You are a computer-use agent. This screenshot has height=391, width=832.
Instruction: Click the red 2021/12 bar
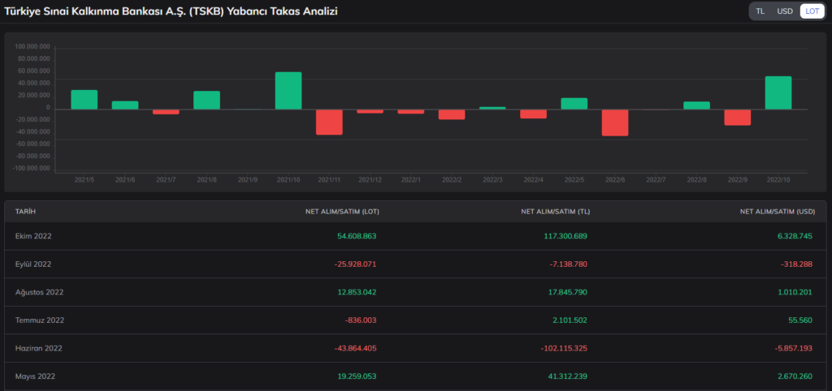[370, 111]
